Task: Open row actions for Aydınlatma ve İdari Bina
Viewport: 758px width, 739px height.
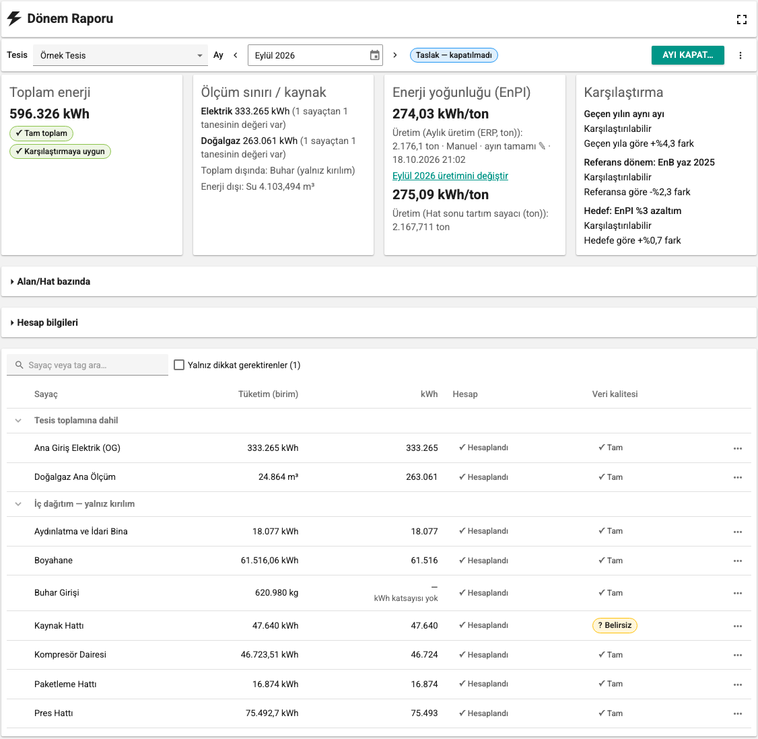Action: pyautogui.click(x=737, y=532)
